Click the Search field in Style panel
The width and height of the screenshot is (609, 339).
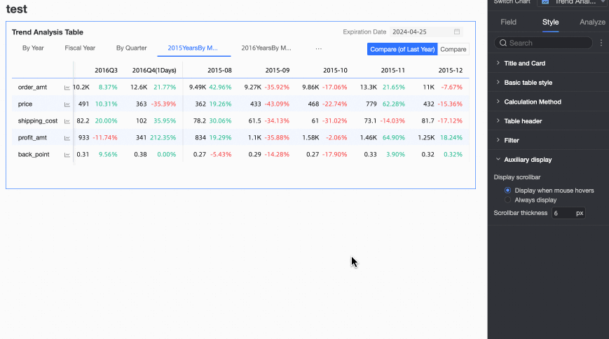pyautogui.click(x=543, y=43)
